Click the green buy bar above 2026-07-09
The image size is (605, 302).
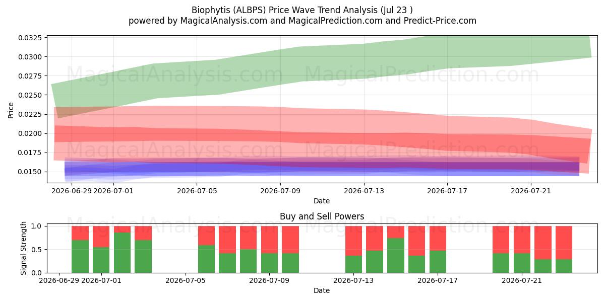(x=270, y=263)
